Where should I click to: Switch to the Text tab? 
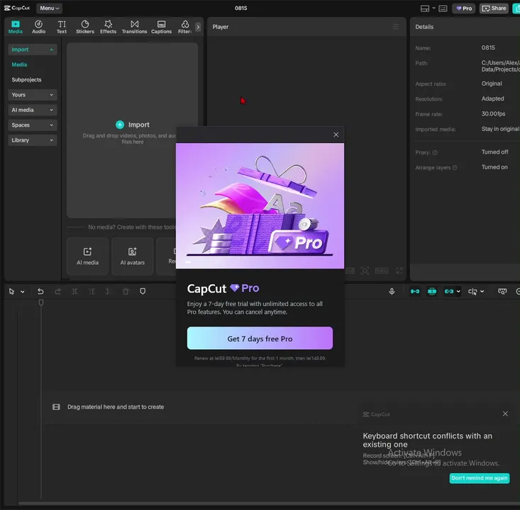coord(62,27)
